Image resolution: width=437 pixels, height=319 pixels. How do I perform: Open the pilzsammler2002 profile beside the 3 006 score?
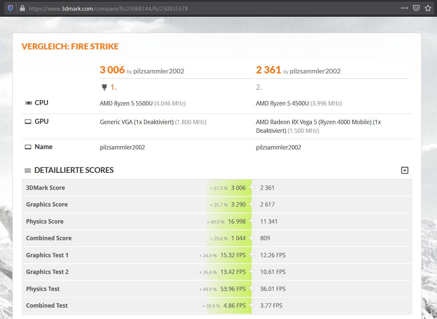[159, 71]
